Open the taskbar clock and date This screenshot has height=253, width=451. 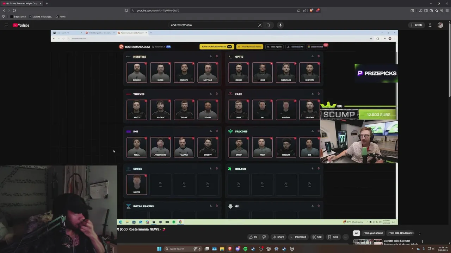443,249
